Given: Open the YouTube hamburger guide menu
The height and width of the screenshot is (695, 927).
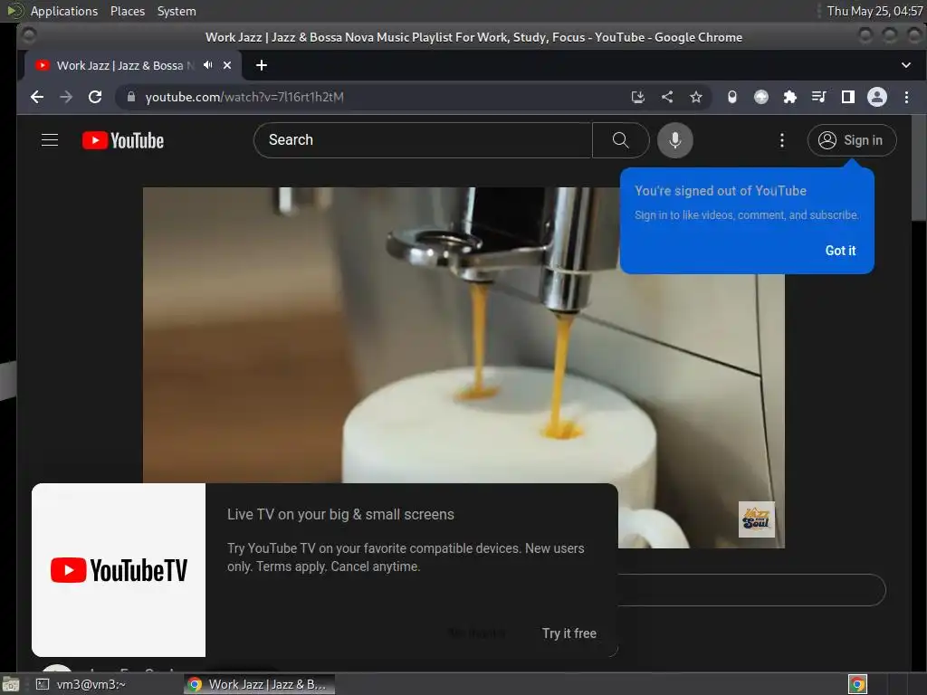Looking at the screenshot, I should pos(50,140).
